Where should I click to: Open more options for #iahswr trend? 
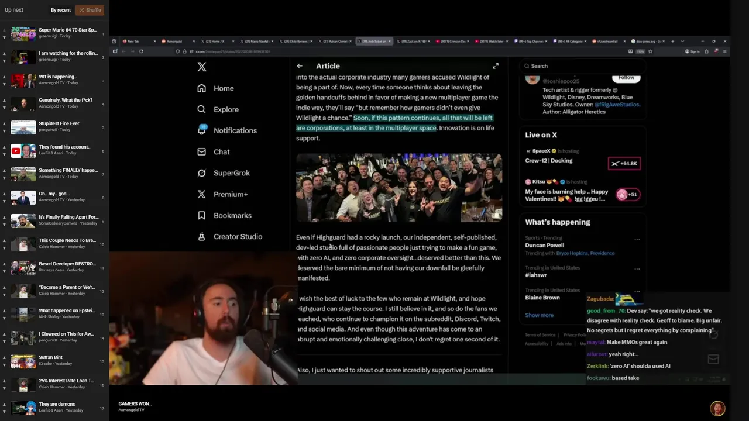click(x=637, y=269)
